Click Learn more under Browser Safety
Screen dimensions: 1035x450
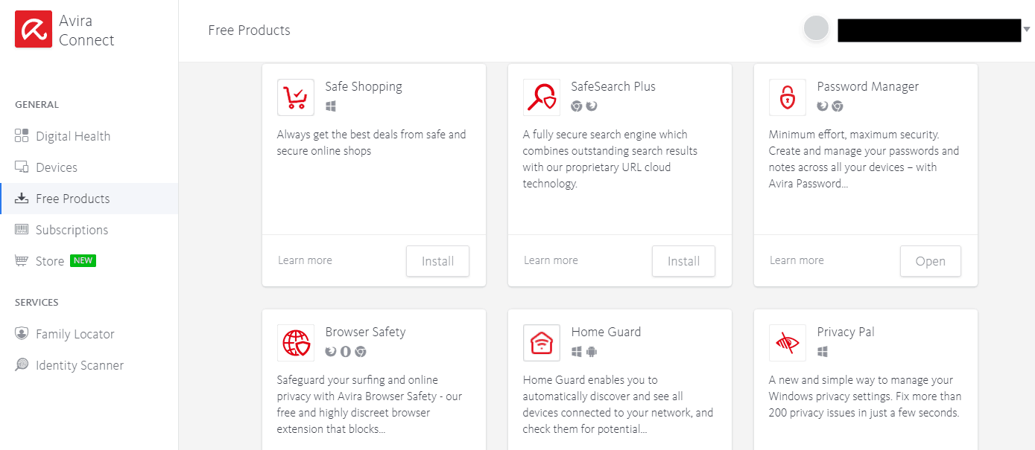(306, 446)
